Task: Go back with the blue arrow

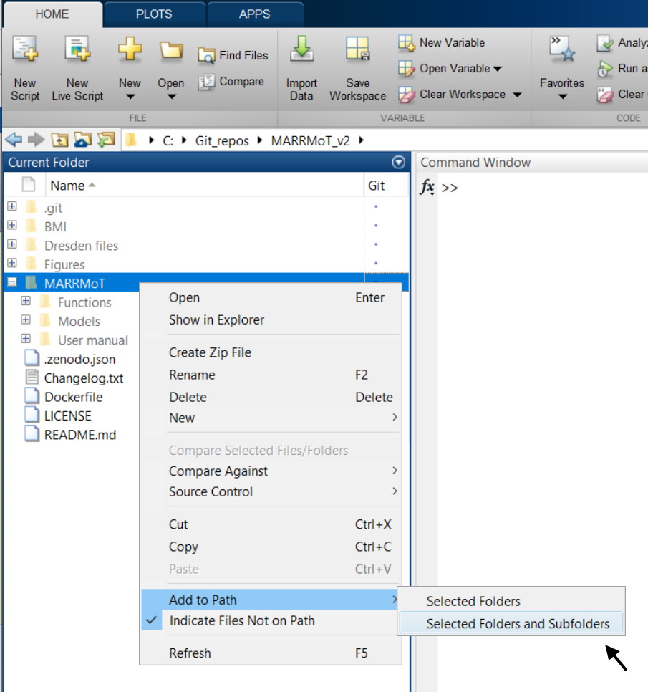Action: click(x=14, y=140)
